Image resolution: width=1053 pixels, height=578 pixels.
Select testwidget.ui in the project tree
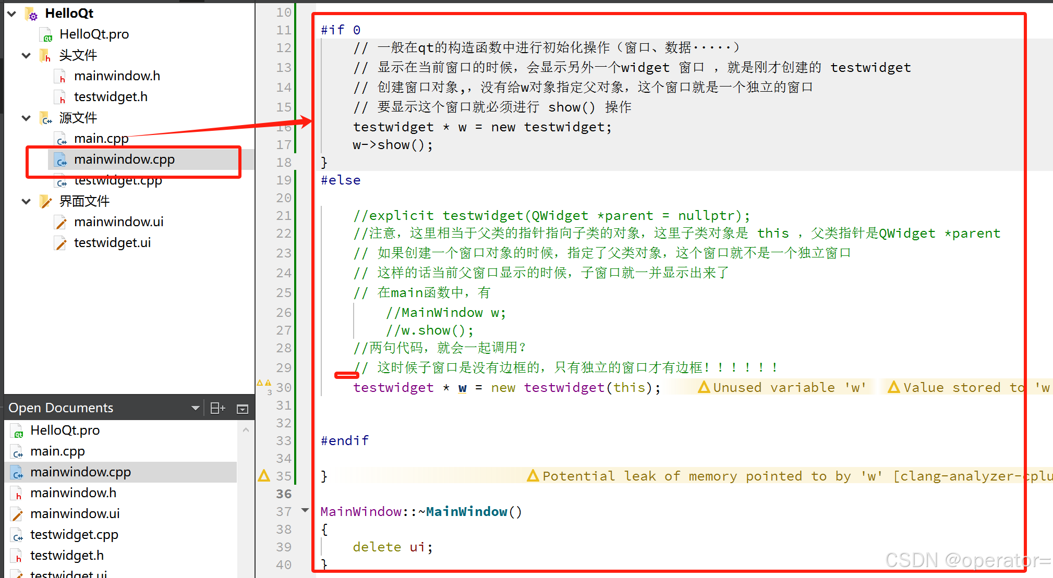112,243
